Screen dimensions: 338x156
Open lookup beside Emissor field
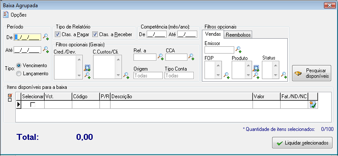[238, 50]
